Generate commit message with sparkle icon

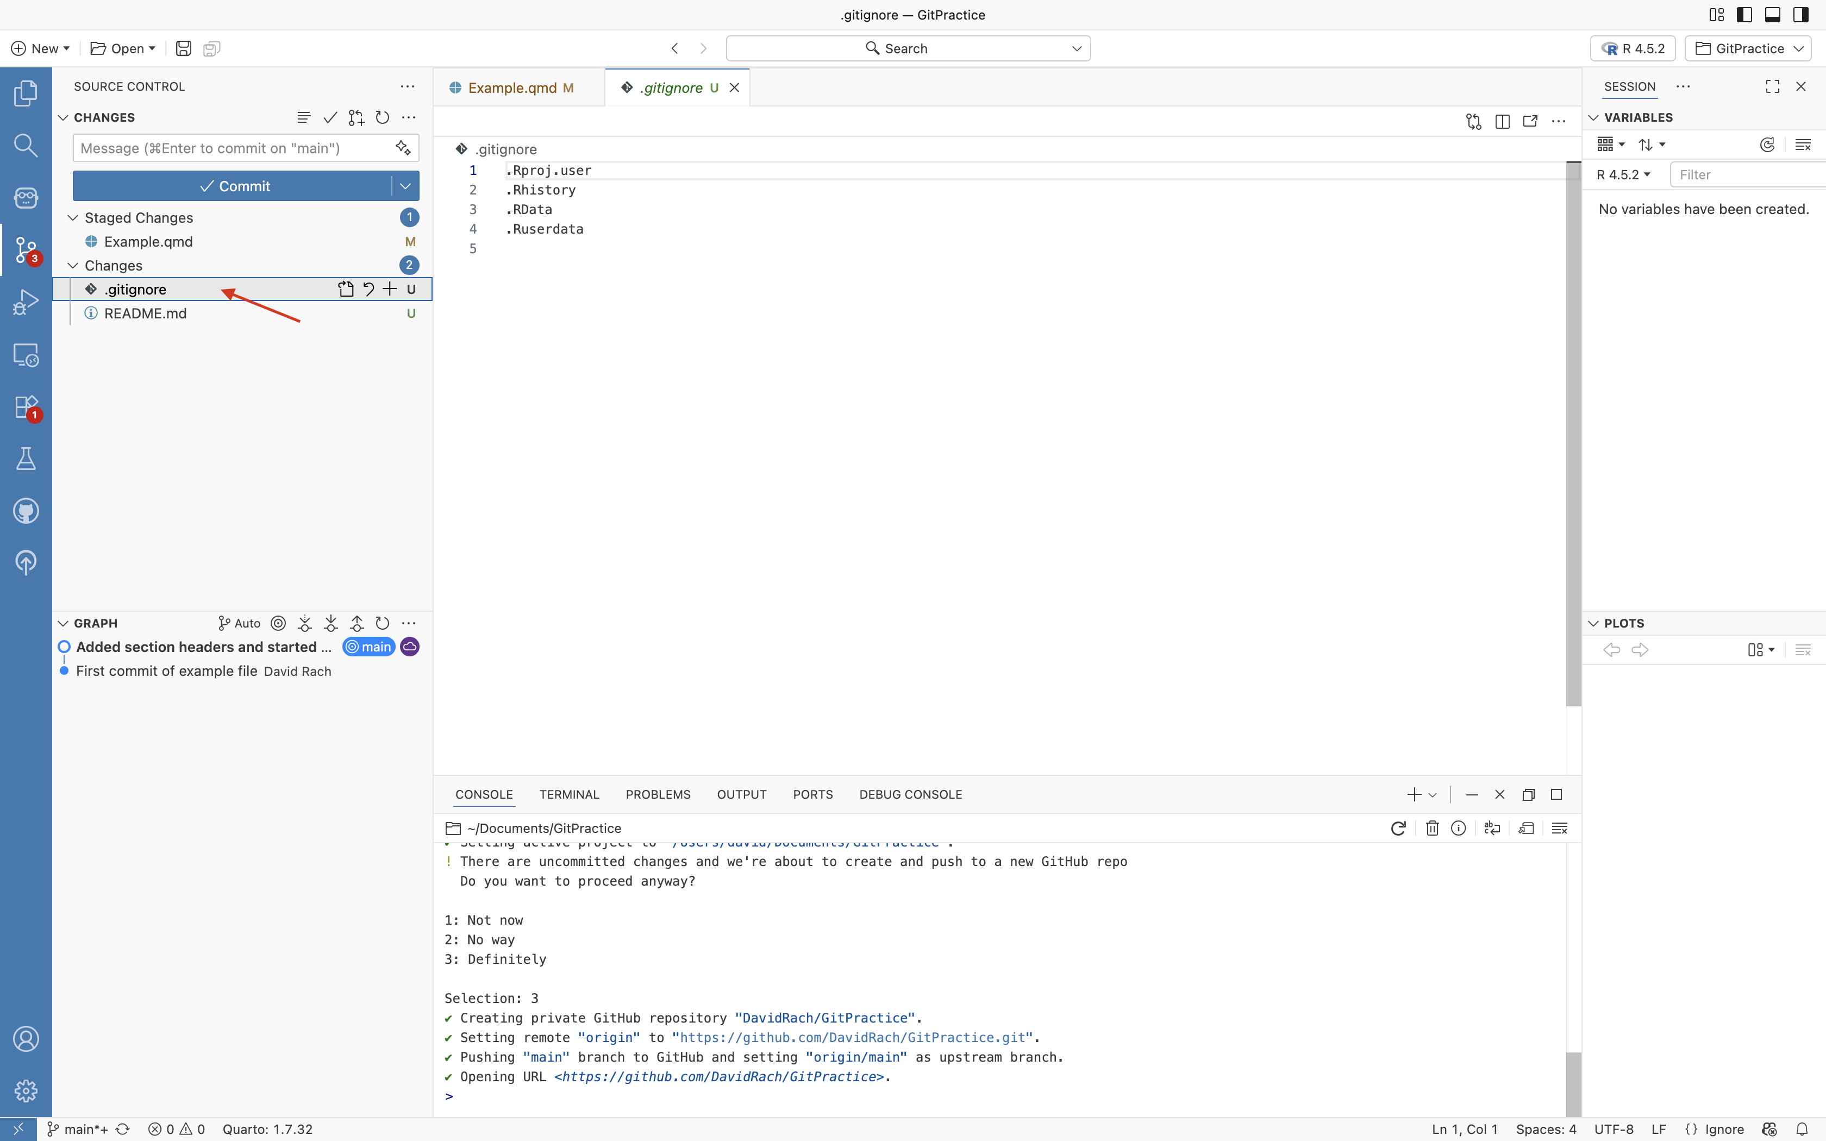(403, 148)
